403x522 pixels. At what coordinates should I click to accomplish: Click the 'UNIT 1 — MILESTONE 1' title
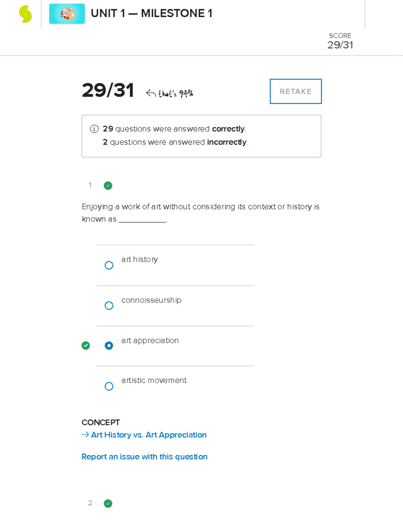tap(151, 13)
